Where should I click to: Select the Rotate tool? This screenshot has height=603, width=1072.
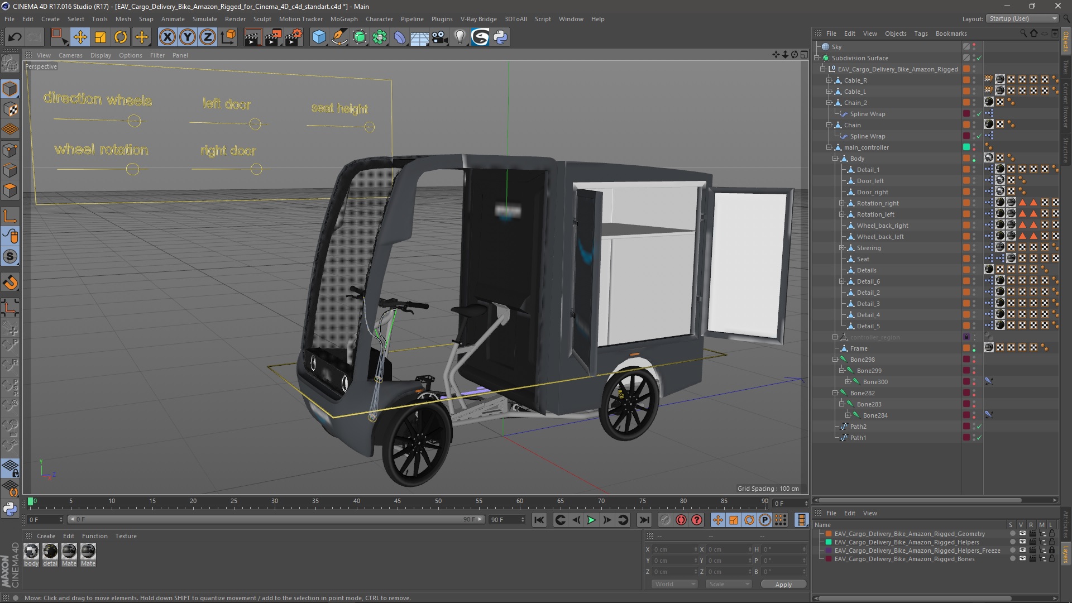(x=121, y=37)
